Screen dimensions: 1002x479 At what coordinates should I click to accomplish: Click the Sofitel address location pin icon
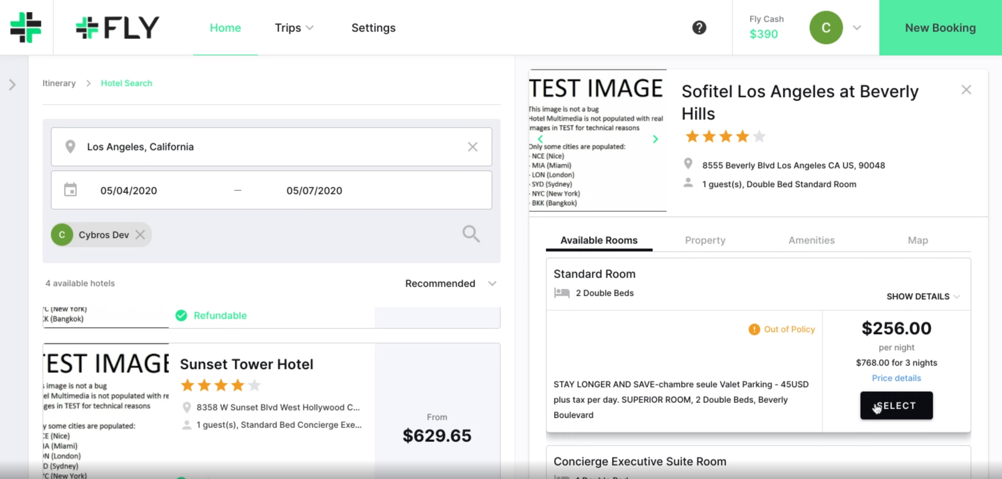pyautogui.click(x=688, y=164)
